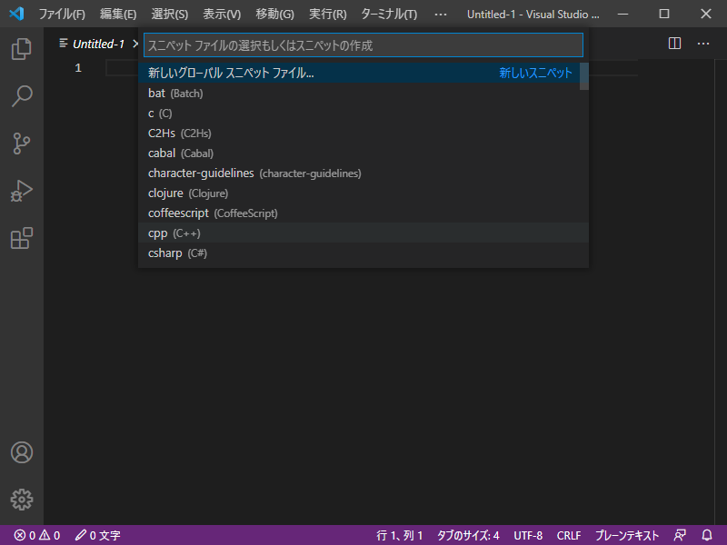Maximize the VS Code window
This screenshot has height=545, width=727.
[664, 14]
